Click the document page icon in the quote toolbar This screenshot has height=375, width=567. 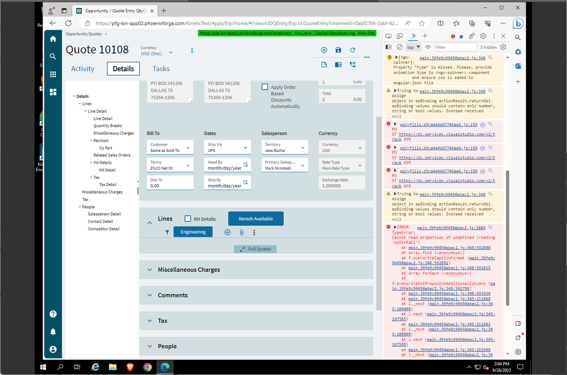point(324,64)
